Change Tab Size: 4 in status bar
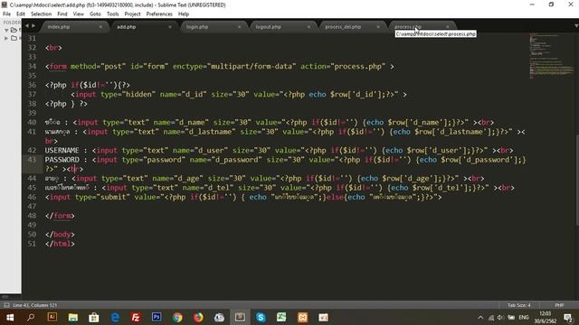This screenshot has height=325, width=579. 518,305
